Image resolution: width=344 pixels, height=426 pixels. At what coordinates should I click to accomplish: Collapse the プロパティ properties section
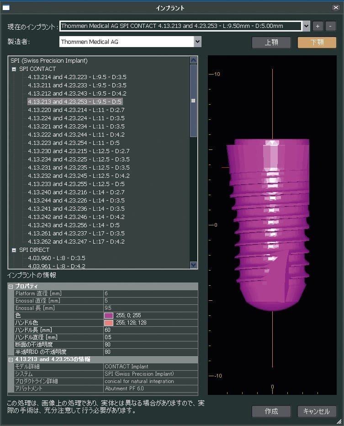click(11, 286)
